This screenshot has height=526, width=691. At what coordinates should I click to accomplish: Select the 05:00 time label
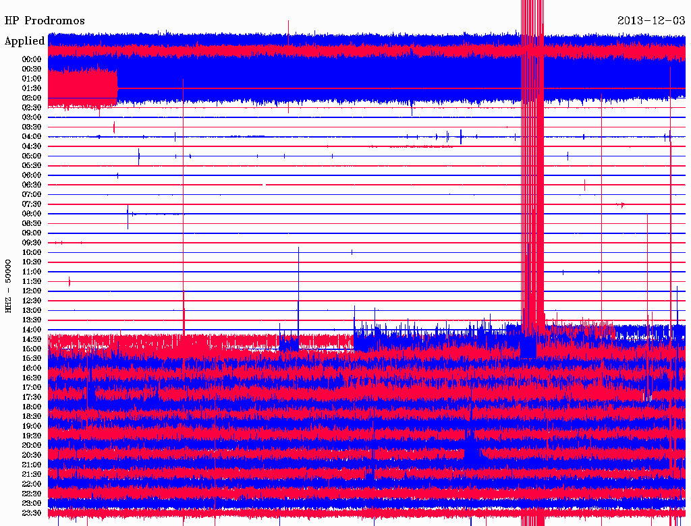32,156
